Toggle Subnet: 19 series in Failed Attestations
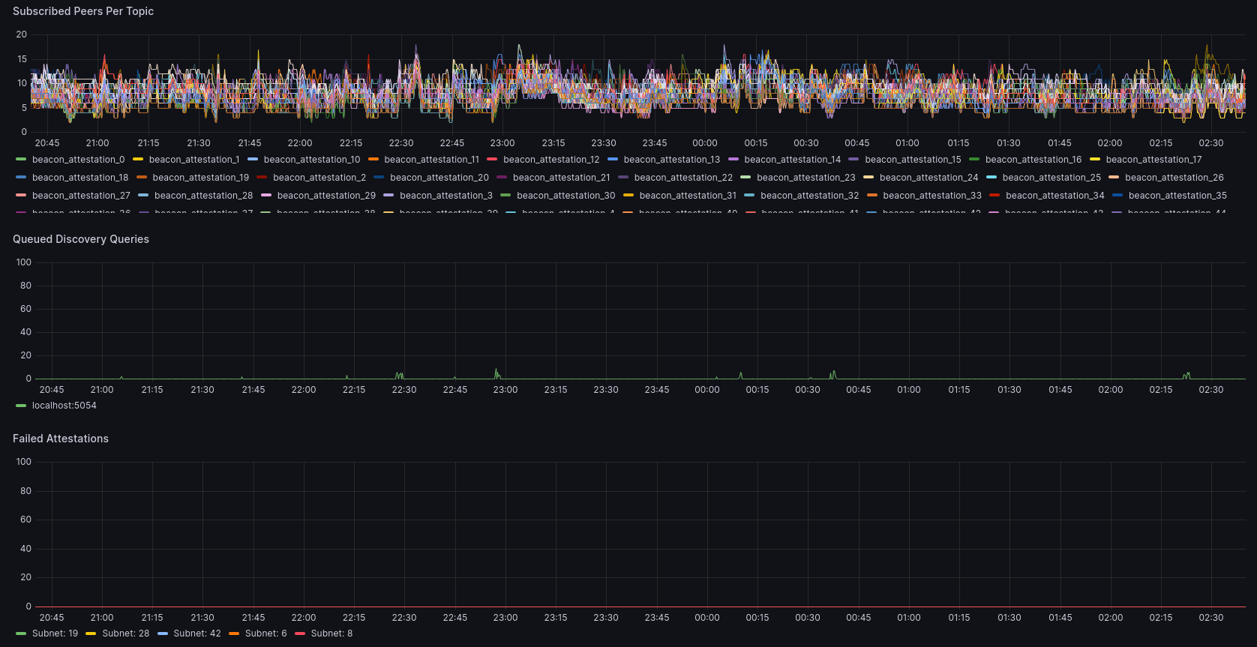Viewport: 1257px width, 647px height. tap(55, 634)
